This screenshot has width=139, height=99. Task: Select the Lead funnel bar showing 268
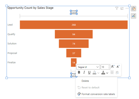click(74, 25)
